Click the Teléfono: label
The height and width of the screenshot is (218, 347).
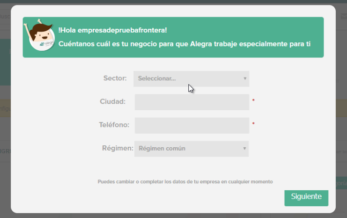point(114,125)
